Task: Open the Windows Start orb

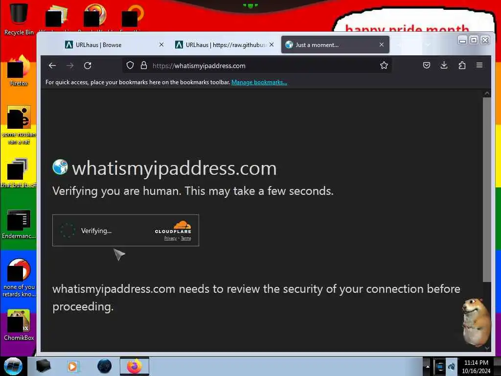Action: tap(13, 366)
